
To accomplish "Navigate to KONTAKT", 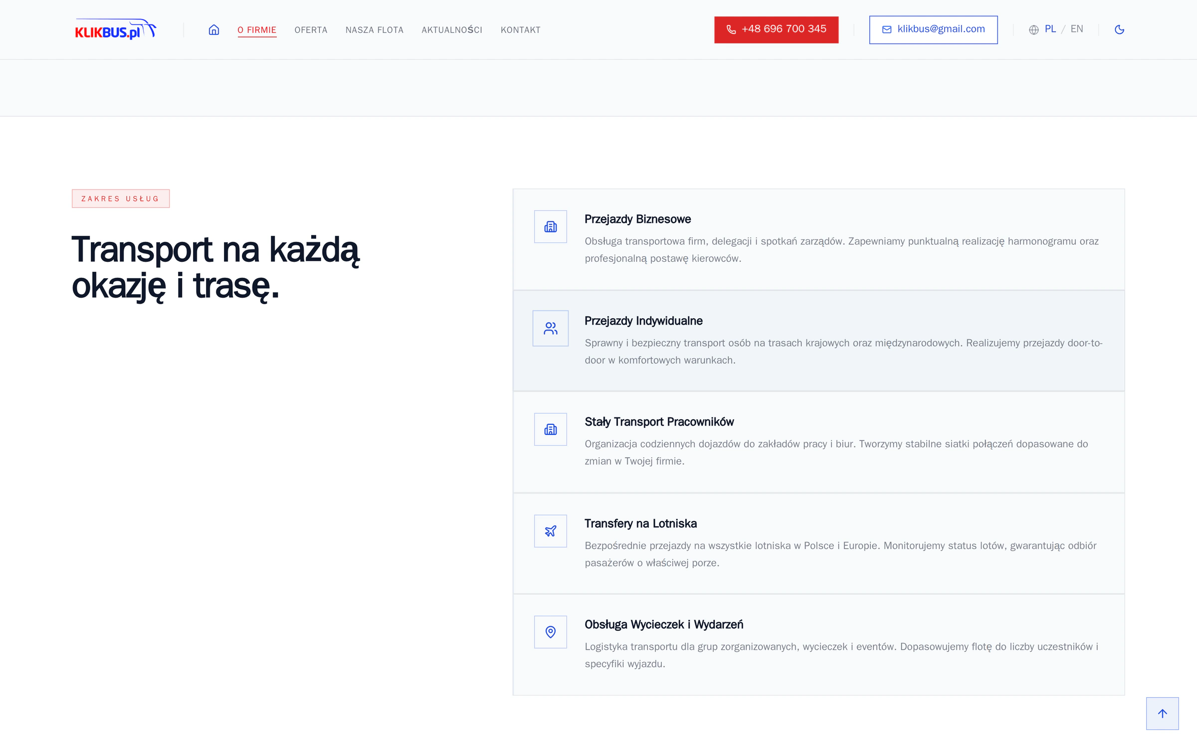I will click(521, 30).
